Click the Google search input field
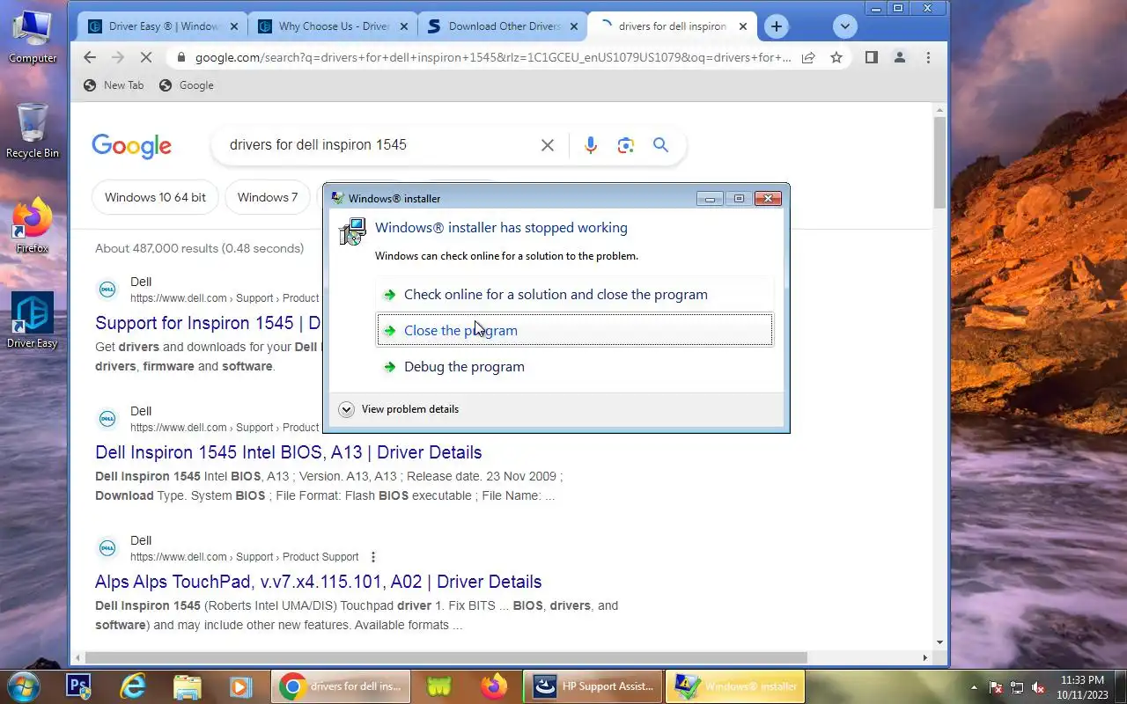Image resolution: width=1127 pixels, height=704 pixels. coord(379,145)
